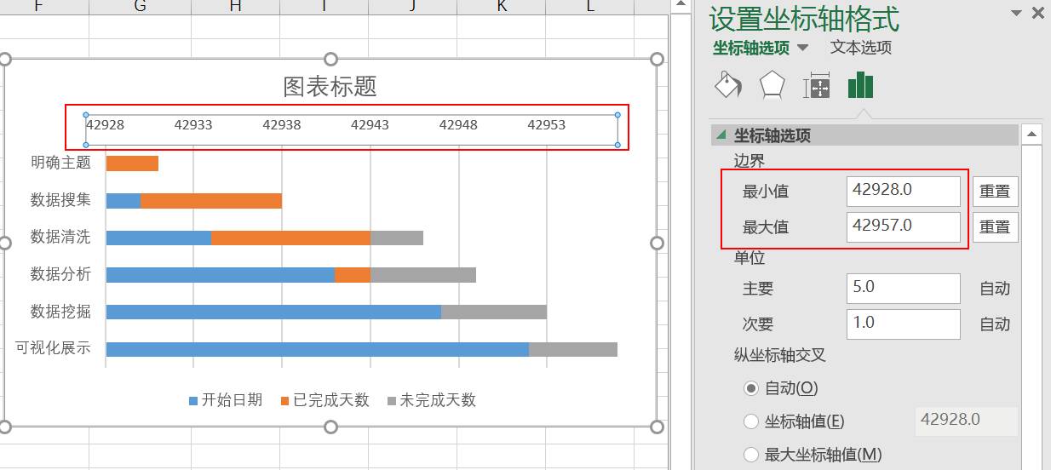Click the 主要 unit input field

(x=904, y=288)
